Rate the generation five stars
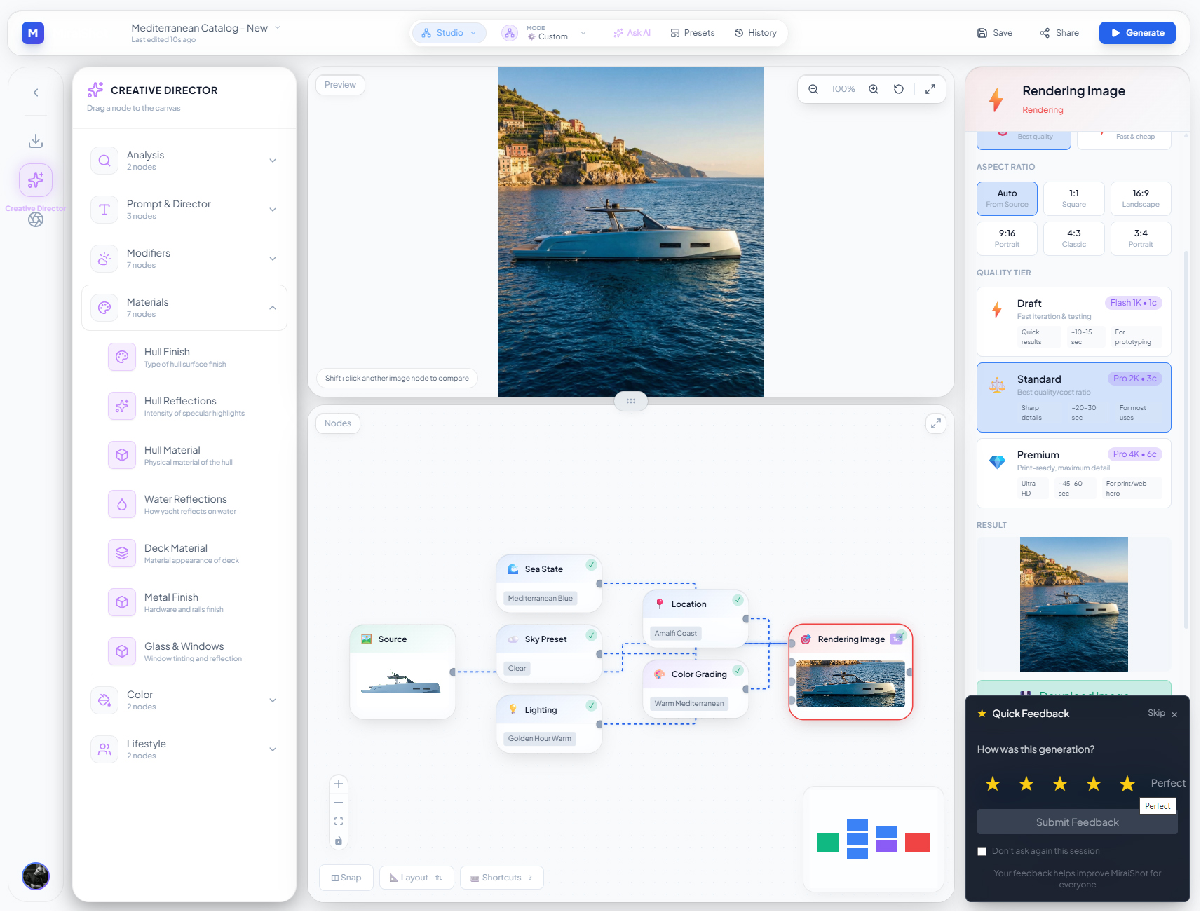1201x912 pixels. pyautogui.click(x=1127, y=784)
